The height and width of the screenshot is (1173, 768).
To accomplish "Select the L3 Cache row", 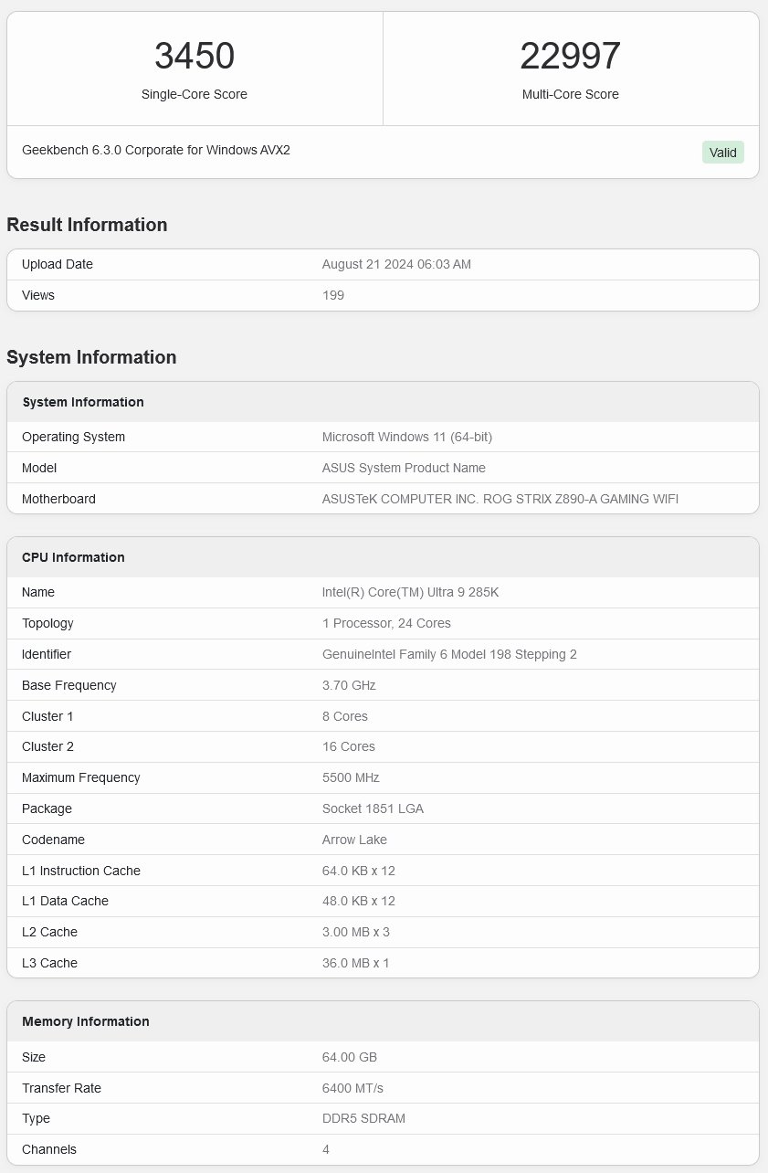I will [384, 963].
